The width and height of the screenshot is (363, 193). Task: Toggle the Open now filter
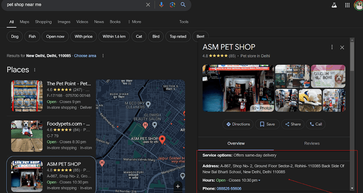click(55, 36)
